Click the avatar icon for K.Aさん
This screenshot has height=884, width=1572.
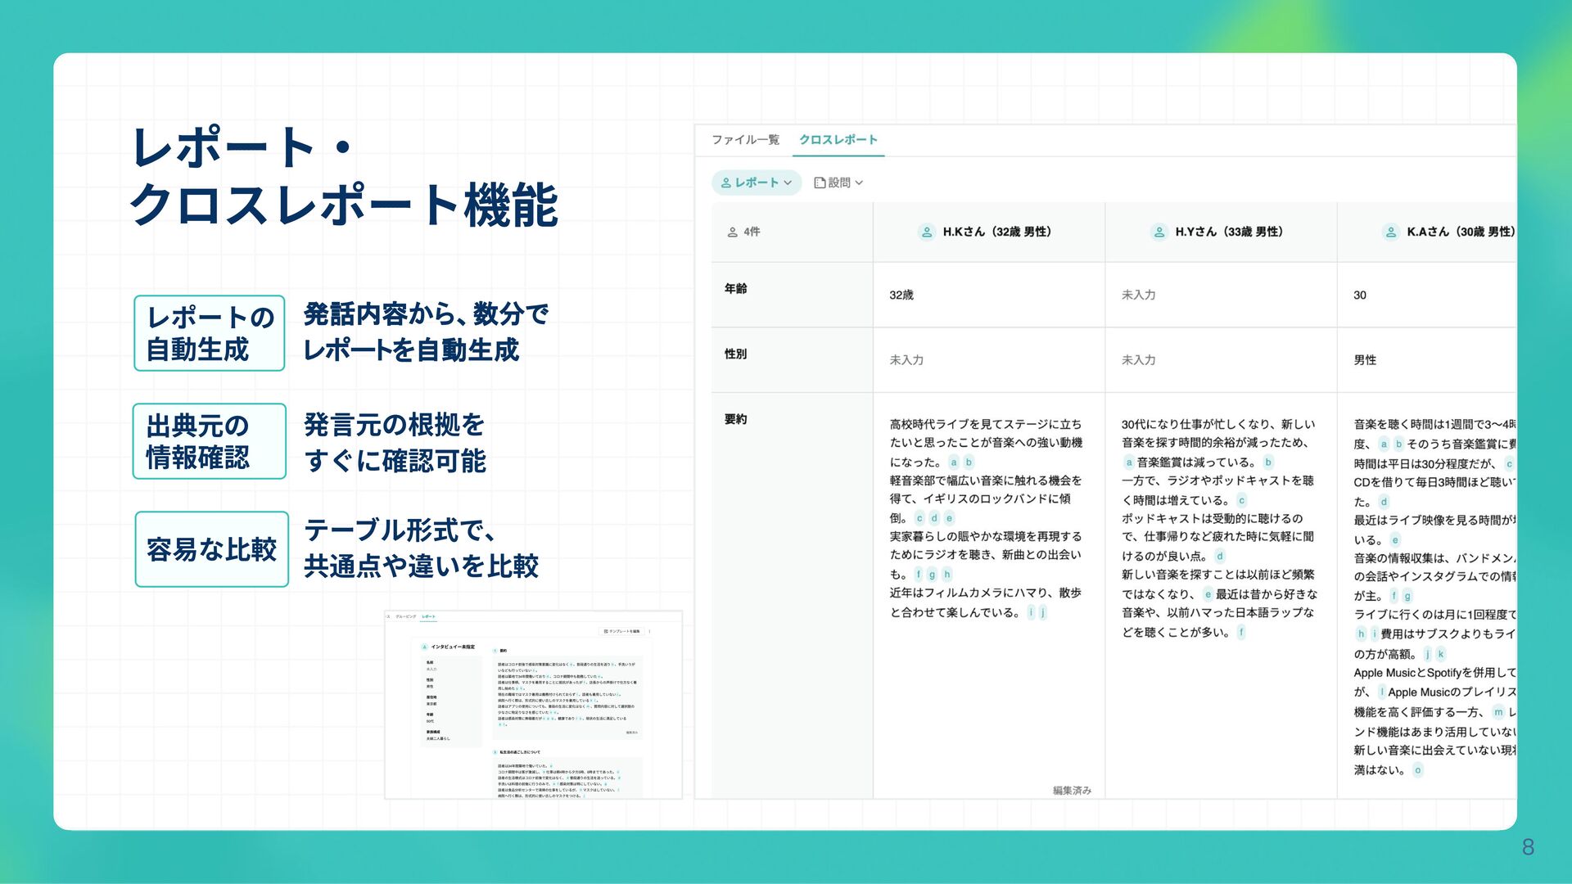click(1391, 232)
